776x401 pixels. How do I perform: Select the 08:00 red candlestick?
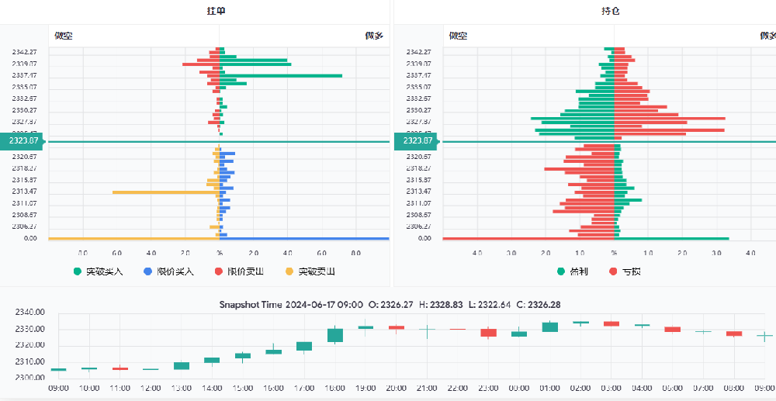[734, 334]
